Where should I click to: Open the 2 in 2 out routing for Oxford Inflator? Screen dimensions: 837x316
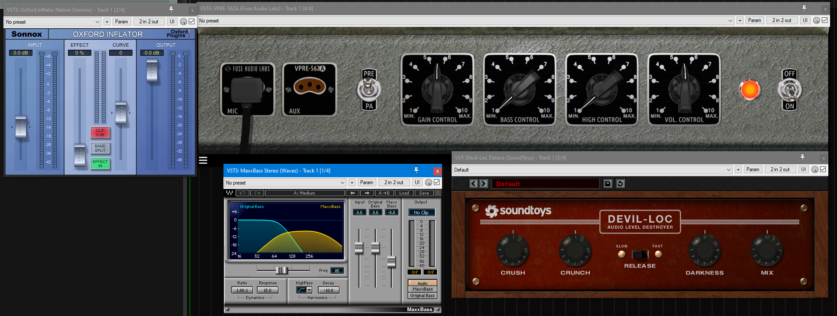pyautogui.click(x=149, y=22)
